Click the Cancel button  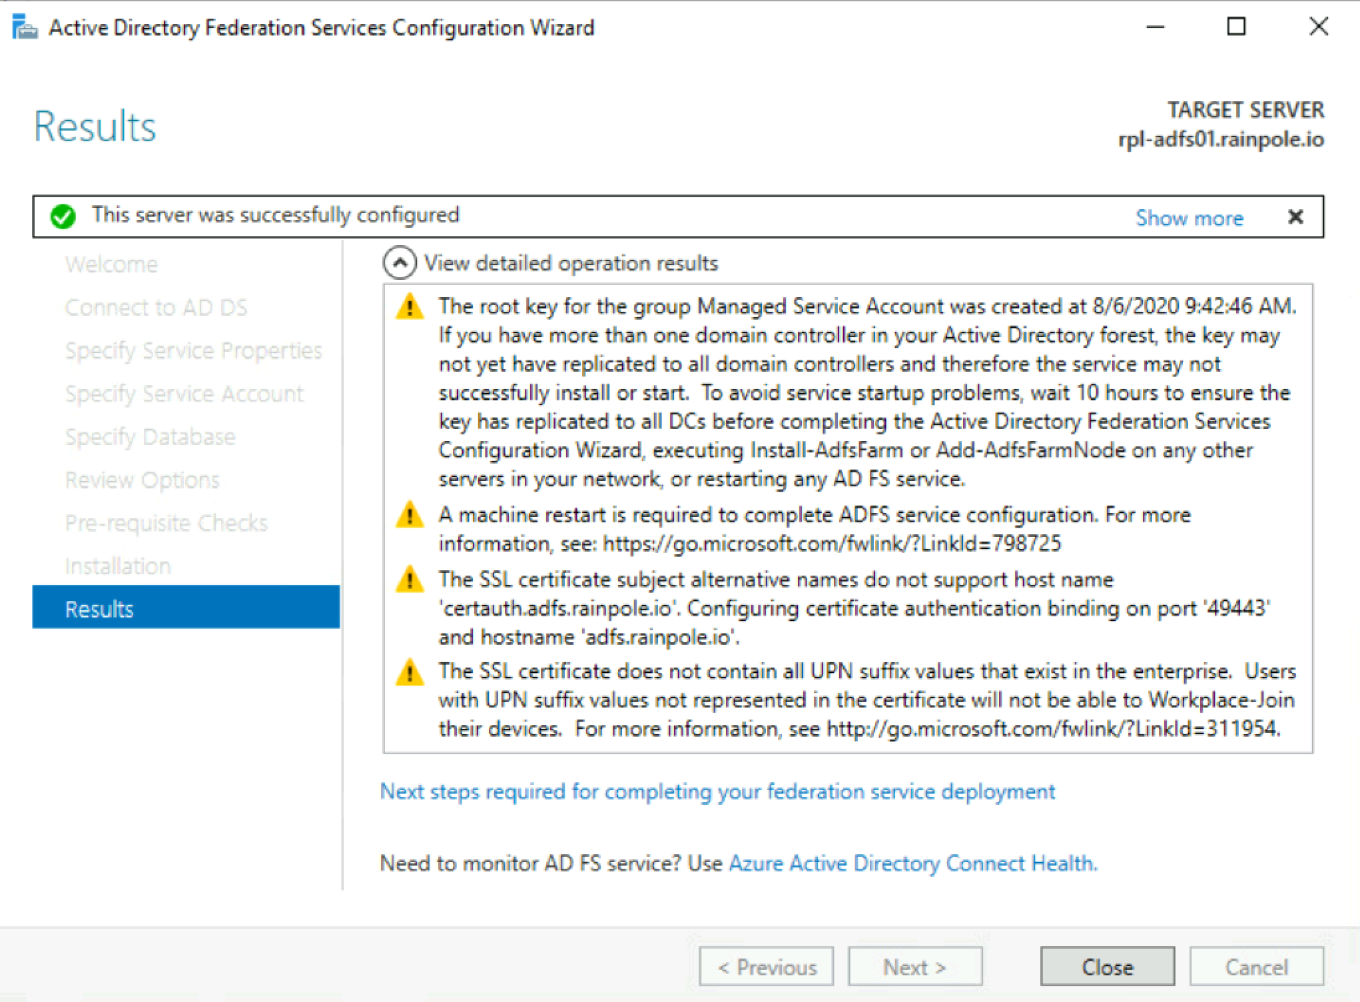coord(1256,966)
